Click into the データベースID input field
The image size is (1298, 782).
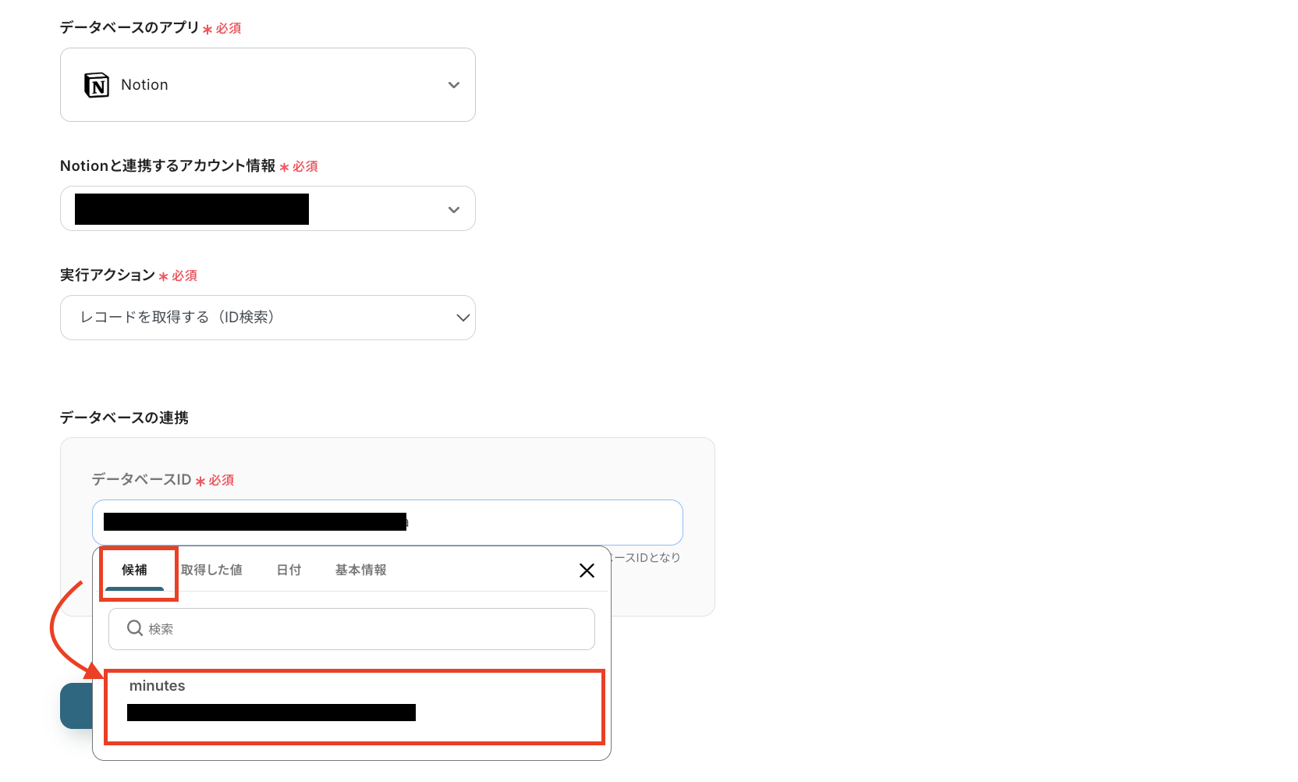pos(388,522)
